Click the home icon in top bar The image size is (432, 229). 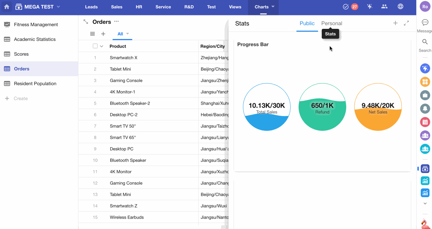pos(7,7)
